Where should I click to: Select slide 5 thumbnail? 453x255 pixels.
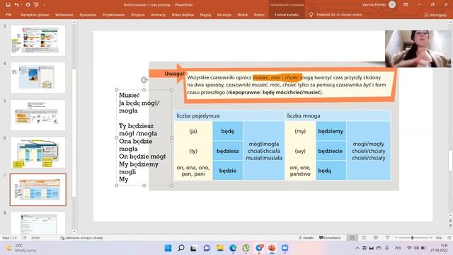(38, 115)
